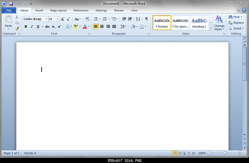
Task: Expand the Styles gallery More arrow
Action: coord(211,28)
